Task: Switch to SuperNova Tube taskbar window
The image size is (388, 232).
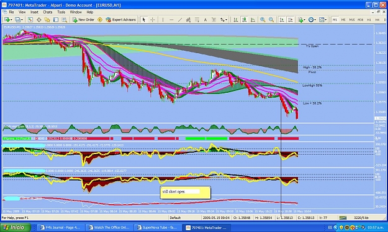Action: [x=158, y=228]
